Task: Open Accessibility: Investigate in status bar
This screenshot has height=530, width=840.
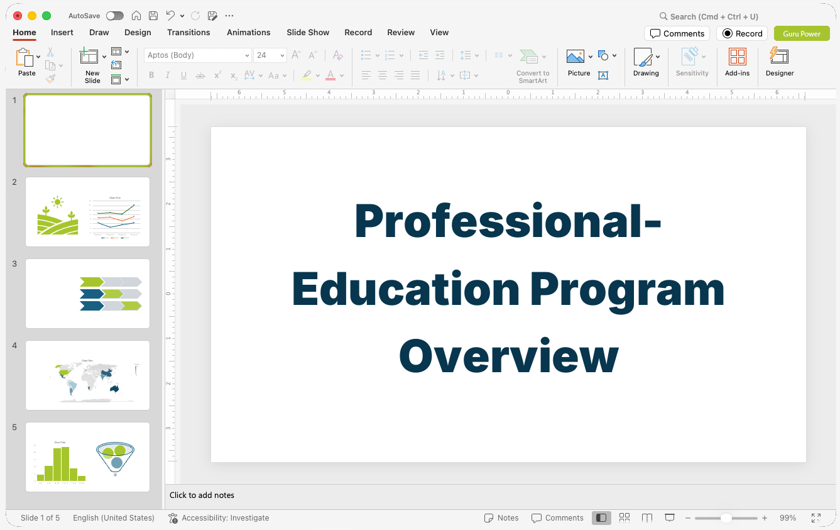Action: (219, 518)
